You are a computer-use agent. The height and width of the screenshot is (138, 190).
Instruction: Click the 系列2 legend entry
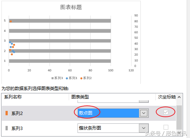[86, 78]
